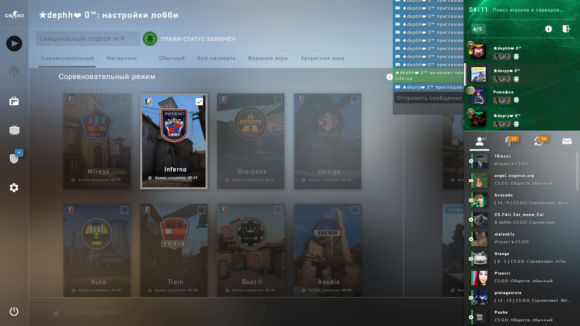Toggle lobby access for all friends
The width and height of the screenshot is (580, 326).
pyautogui.click(x=86, y=312)
